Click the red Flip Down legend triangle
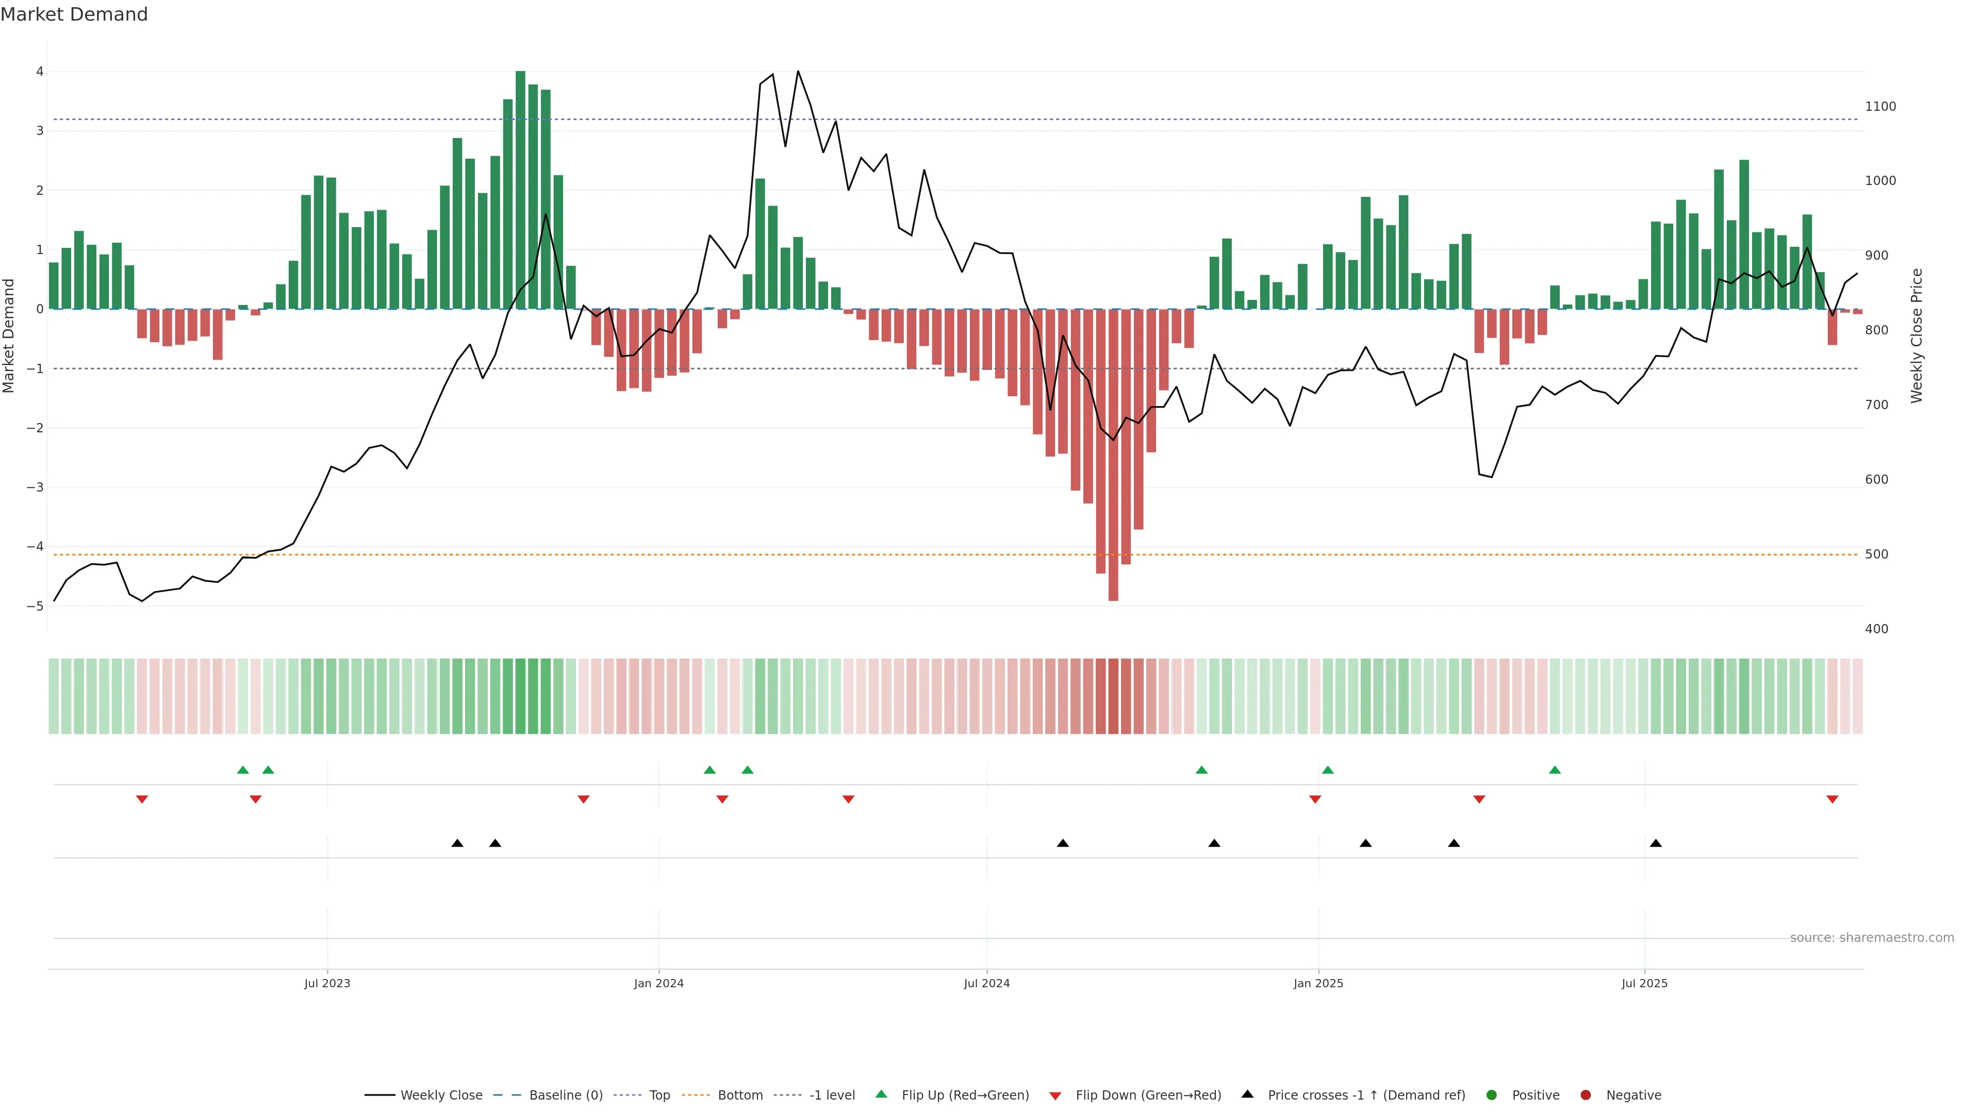 [x=1055, y=1095]
